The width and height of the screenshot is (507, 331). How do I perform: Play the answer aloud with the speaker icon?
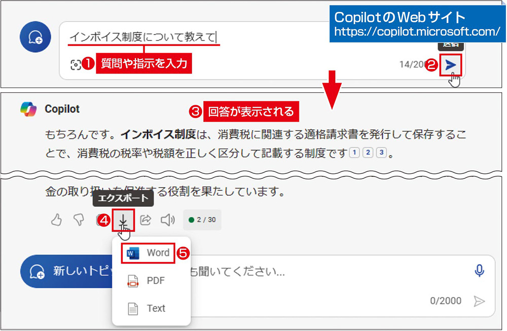point(167,219)
